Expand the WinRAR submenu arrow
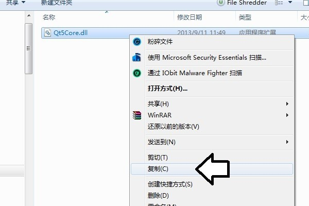Viewport: 309px width, 206px height. (x=287, y=115)
